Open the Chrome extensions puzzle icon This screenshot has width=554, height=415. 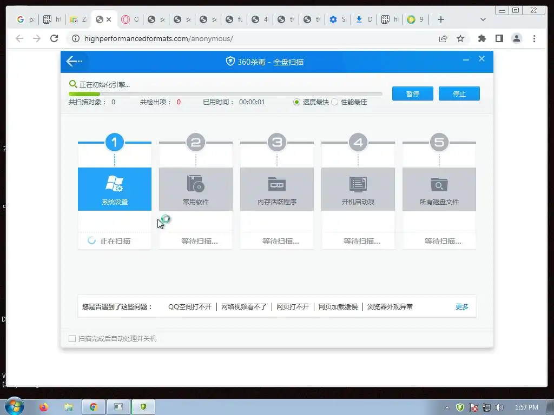(482, 38)
